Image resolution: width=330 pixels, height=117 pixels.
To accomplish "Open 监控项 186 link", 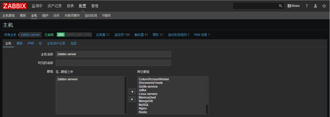I will pyautogui.click(x=122, y=35).
